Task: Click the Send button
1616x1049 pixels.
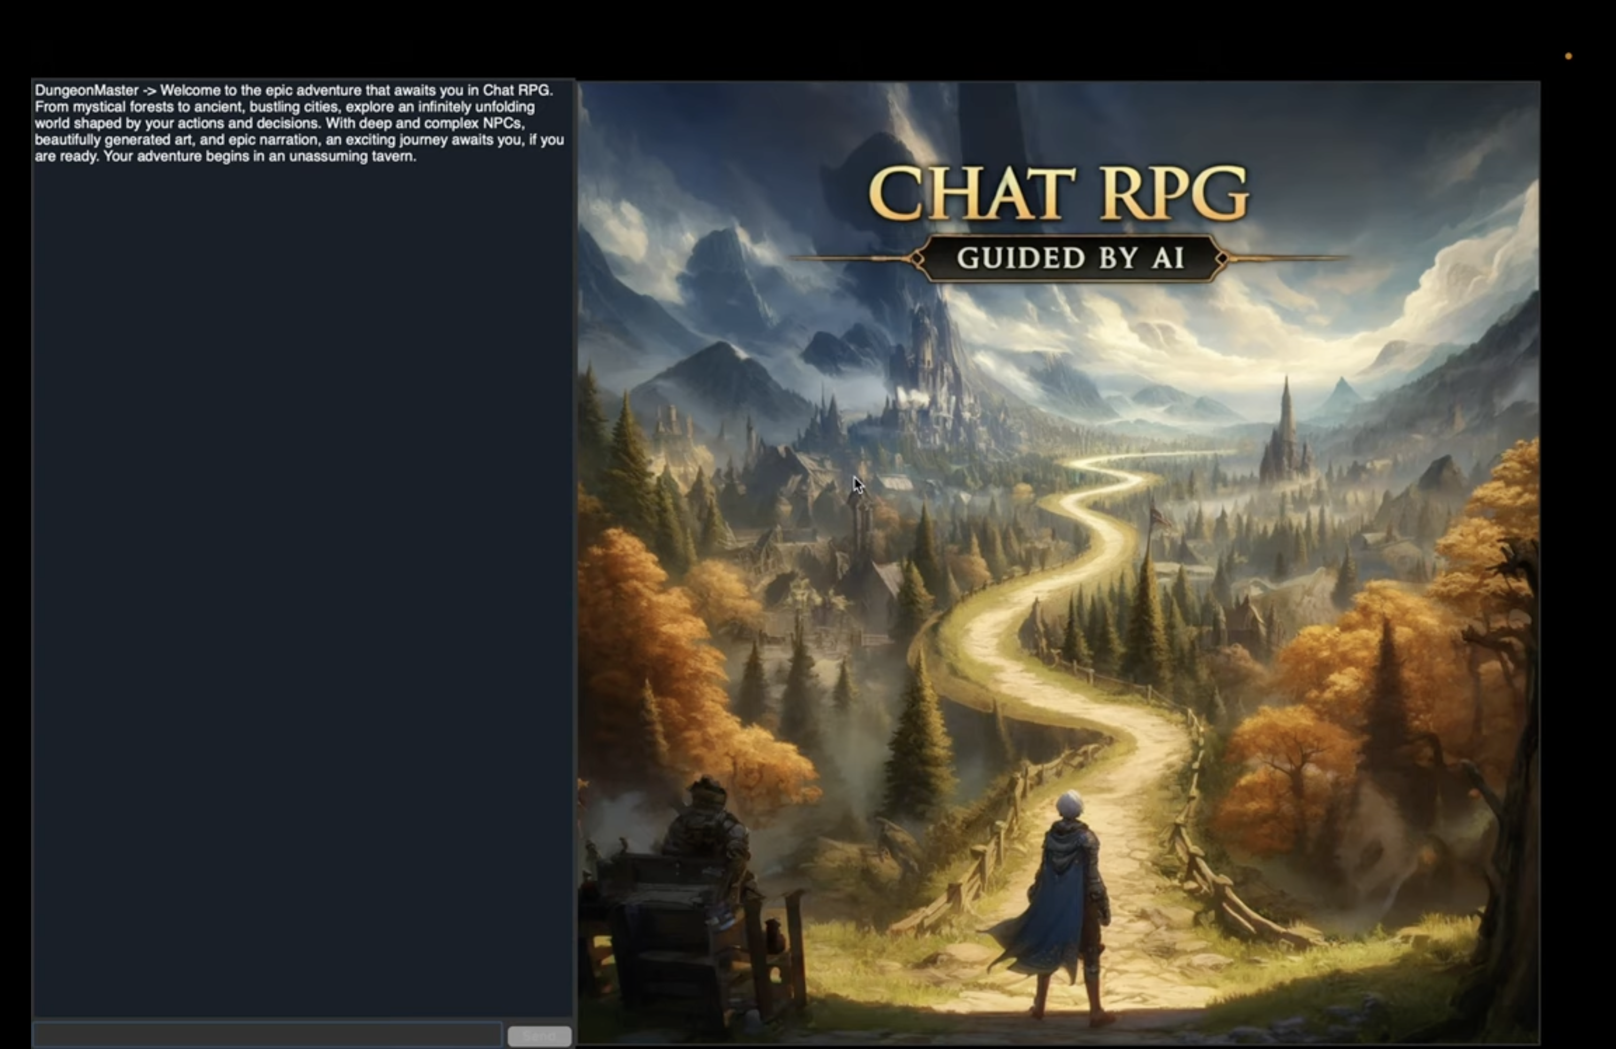Action: 539,1036
